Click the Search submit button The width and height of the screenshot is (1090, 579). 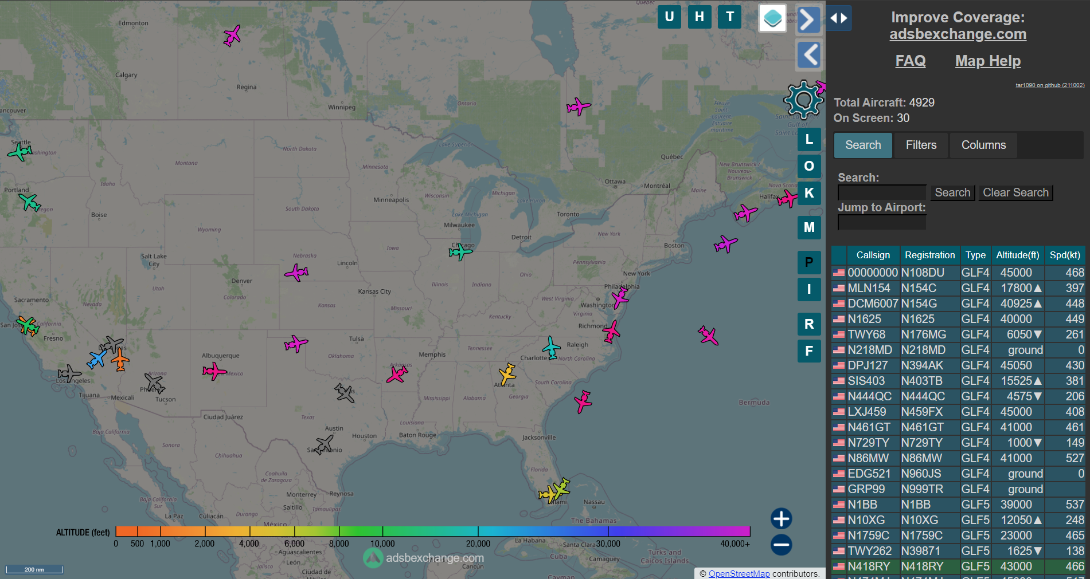point(952,192)
